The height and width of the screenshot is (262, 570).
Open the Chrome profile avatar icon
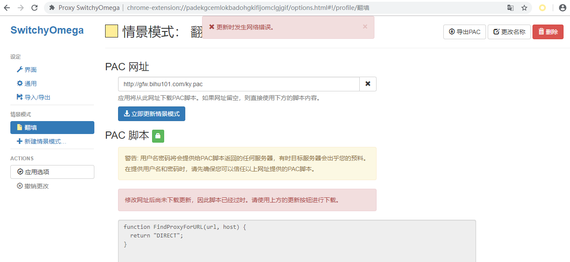click(x=562, y=8)
